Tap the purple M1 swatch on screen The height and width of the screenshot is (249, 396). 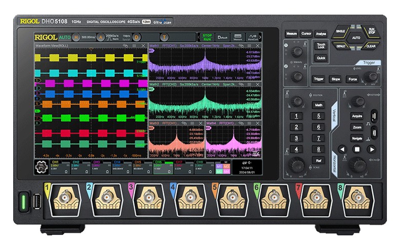pos(219,167)
